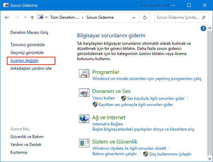The image size is (213, 162).
Task: Click Internet'e Bağlan troubleshooter
Action: pos(108,124)
